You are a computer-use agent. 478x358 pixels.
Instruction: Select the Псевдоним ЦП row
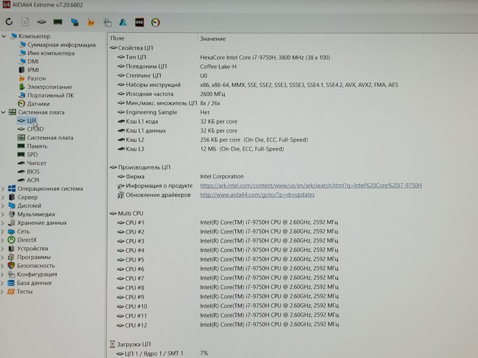coord(177,66)
